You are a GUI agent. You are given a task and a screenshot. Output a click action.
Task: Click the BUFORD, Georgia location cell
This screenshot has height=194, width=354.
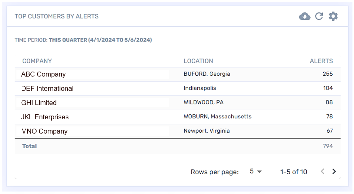[x=207, y=74]
